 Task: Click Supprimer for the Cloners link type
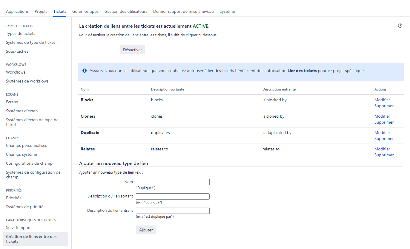[384, 122]
